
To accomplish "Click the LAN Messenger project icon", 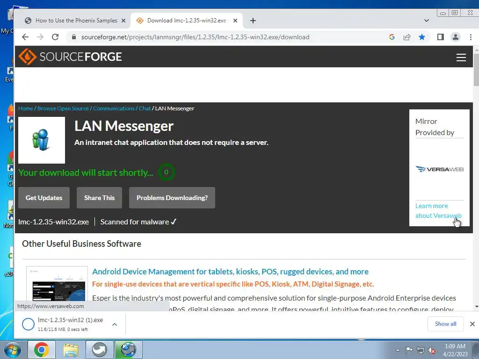I will (x=42, y=140).
